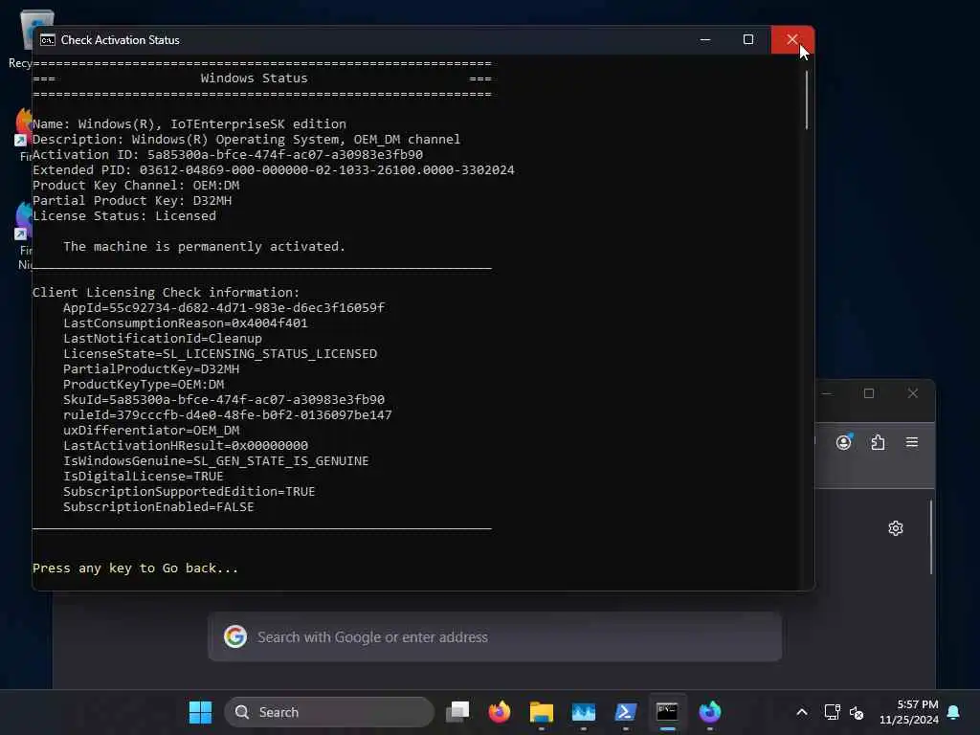
Task: Click 'License Status: Licensed' line
Action: tap(124, 215)
